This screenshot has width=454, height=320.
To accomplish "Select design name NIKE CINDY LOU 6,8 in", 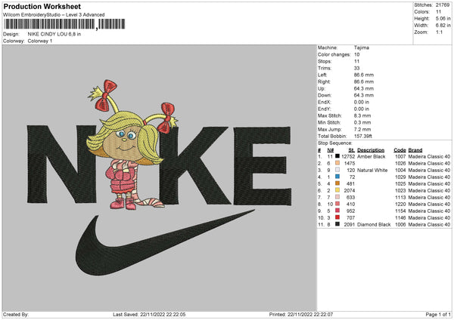I will [x=54, y=34].
